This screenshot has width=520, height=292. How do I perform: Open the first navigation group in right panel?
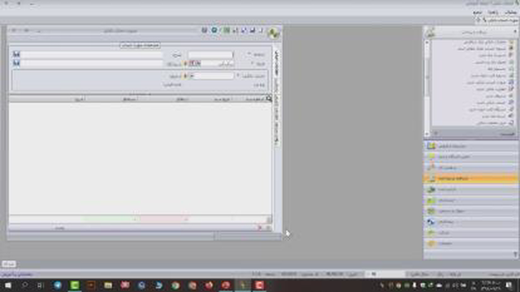[470, 146]
